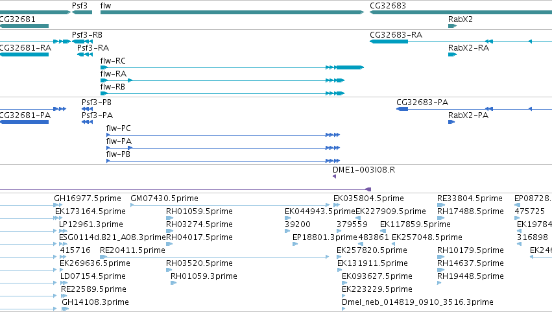Select EK173164.5prime EST label
Image resolution: width=552 pixels, height=312 pixels.
click(x=90, y=211)
